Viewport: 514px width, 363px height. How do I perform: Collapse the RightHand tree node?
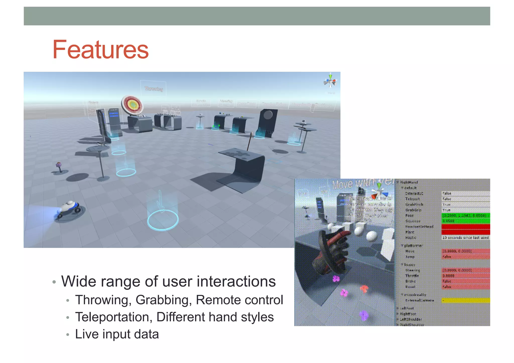[398, 182]
